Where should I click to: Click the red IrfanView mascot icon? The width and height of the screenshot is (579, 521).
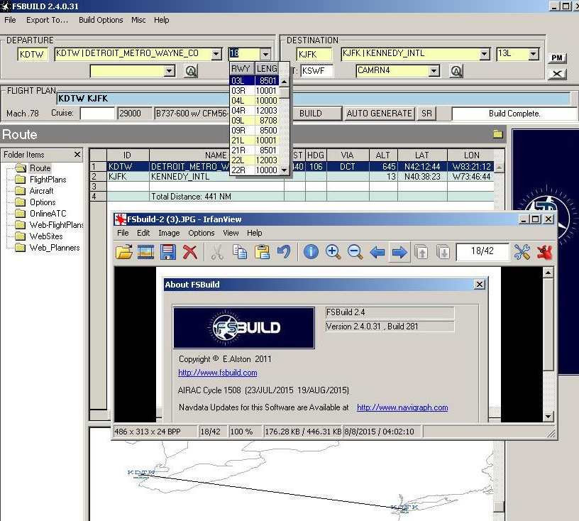tap(544, 252)
